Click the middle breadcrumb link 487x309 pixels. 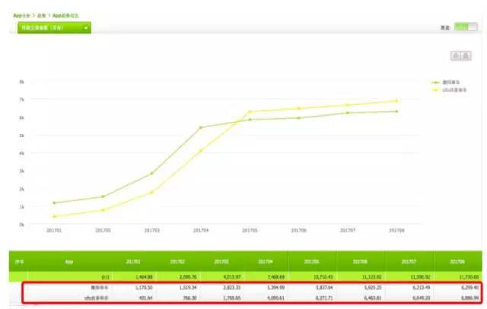41,15
